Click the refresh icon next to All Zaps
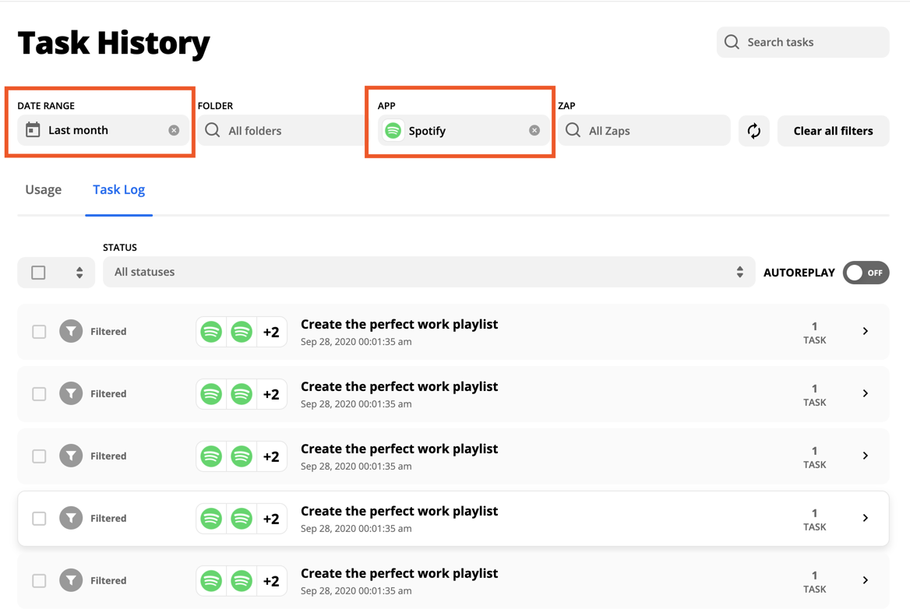Image resolution: width=910 pixels, height=613 pixels. pyautogui.click(x=753, y=131)
